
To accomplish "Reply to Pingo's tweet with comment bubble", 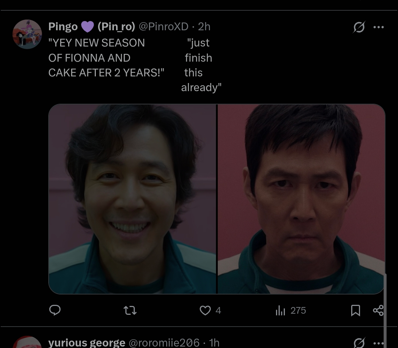I will pyautogui.click(x=55, y=310).
